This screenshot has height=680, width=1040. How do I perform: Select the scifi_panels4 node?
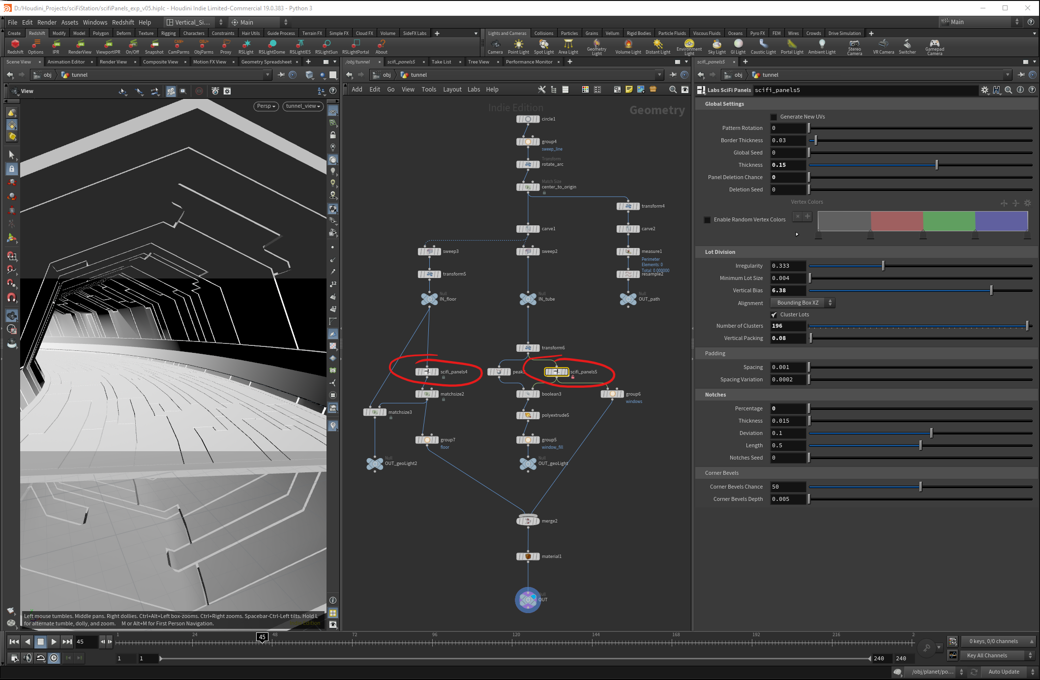point(427,372)
